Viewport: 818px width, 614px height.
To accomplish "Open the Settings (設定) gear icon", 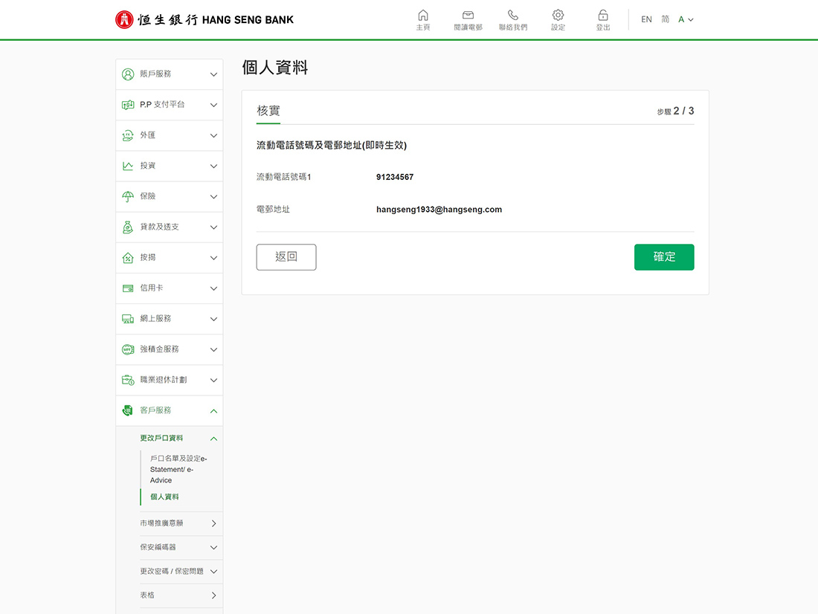I will tap(558, 16).
